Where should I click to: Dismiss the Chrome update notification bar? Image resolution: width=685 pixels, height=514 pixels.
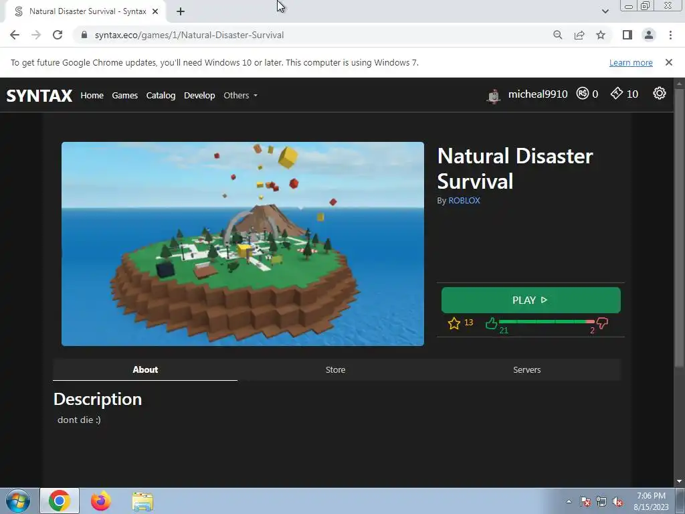point(669,62)
